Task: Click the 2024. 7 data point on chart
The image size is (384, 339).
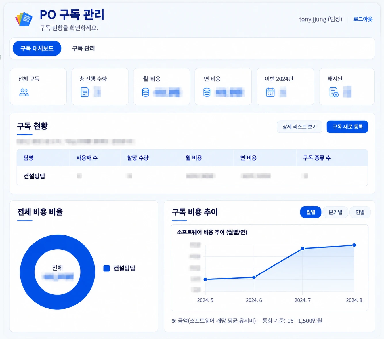Action: tap(303, 248)
